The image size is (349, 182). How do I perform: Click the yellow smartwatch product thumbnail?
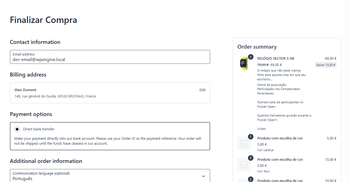244,64
